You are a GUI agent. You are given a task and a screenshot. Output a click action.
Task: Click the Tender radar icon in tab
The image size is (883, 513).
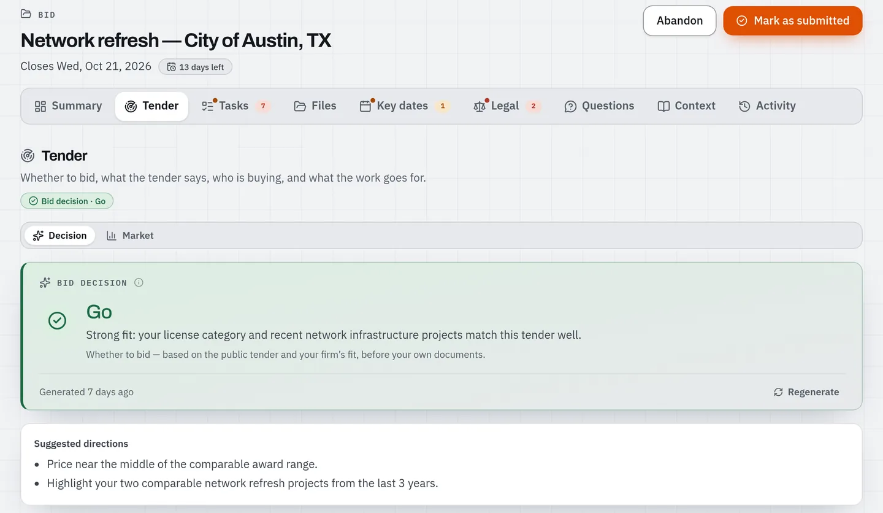pos(131,106)
